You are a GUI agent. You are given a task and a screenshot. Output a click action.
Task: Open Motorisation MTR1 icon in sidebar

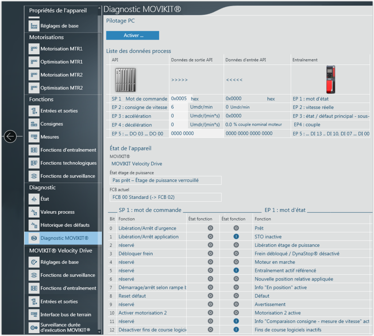tap(34, 49)
